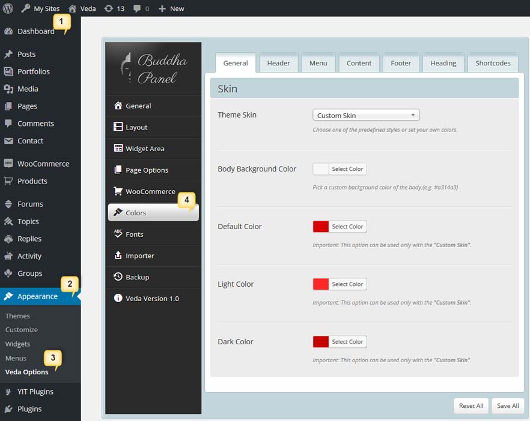Screen dimensions: 530x421
Task: Expand the My Sites menu
Action: click(42, 8)
